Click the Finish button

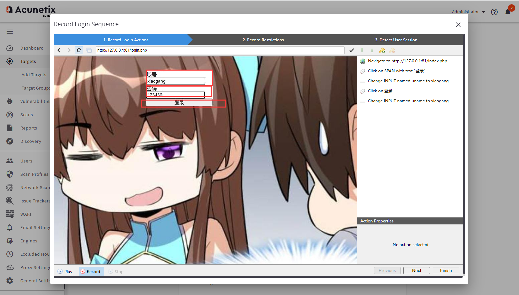(x=446, y=270)
